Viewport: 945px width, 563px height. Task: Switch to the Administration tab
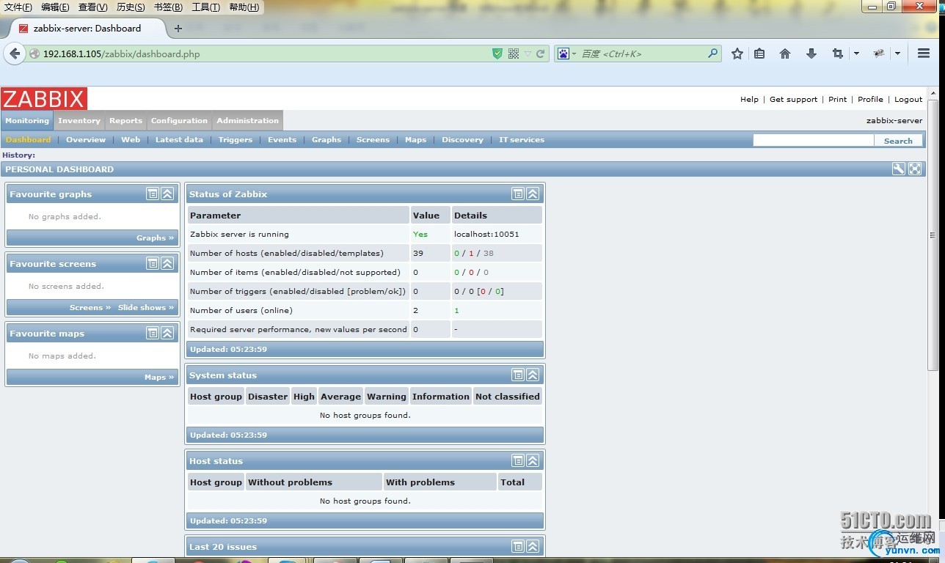tap(248, 121)
